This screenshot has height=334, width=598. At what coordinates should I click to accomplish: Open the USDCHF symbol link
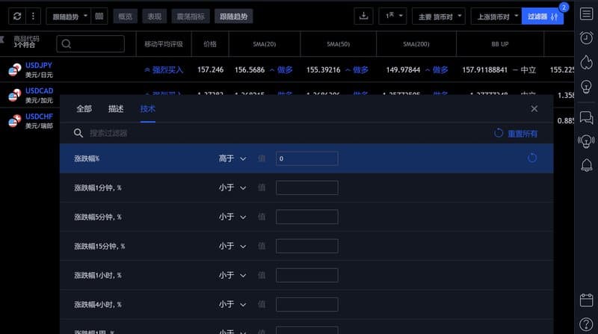[40, 117]
